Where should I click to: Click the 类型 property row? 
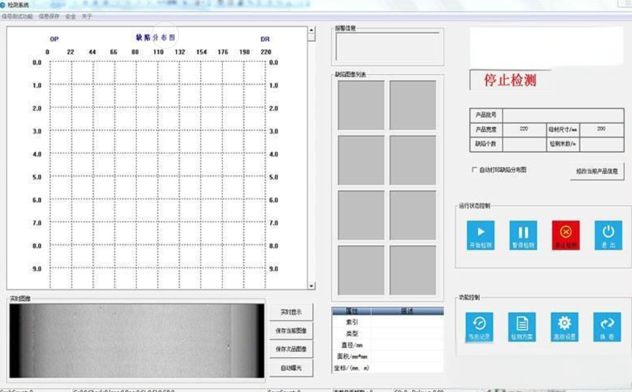pos(388,334)
